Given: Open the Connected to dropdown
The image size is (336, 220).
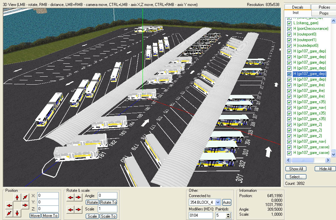Looking at the screenshot, I should coord(218,202).
